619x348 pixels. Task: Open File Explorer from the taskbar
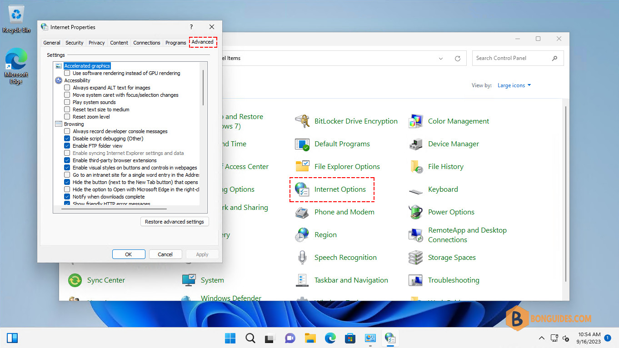pyautogui.click(x=310, y=338)
